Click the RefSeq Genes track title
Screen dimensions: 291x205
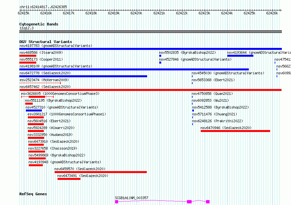(33, 194)
